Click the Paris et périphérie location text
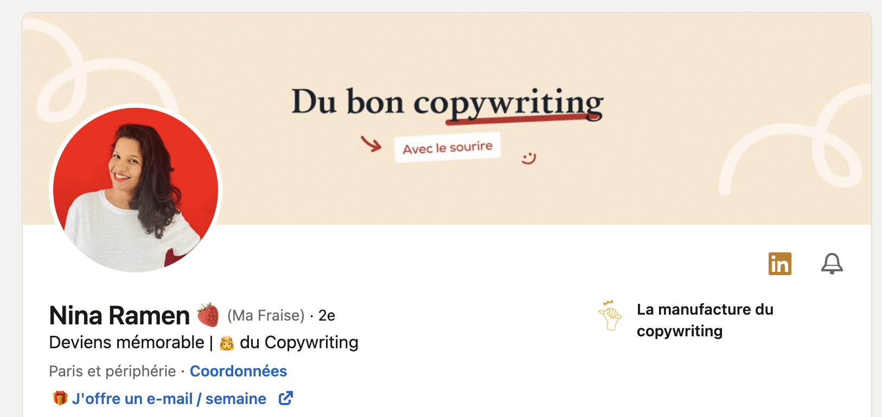 click(112, 371)
